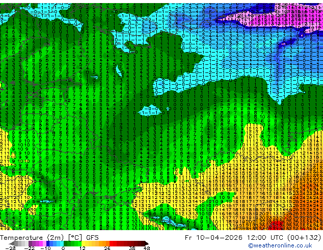Screen dimensions: 323x250
Task: Click the '48' legend scale label
Action: pos(147,248)
